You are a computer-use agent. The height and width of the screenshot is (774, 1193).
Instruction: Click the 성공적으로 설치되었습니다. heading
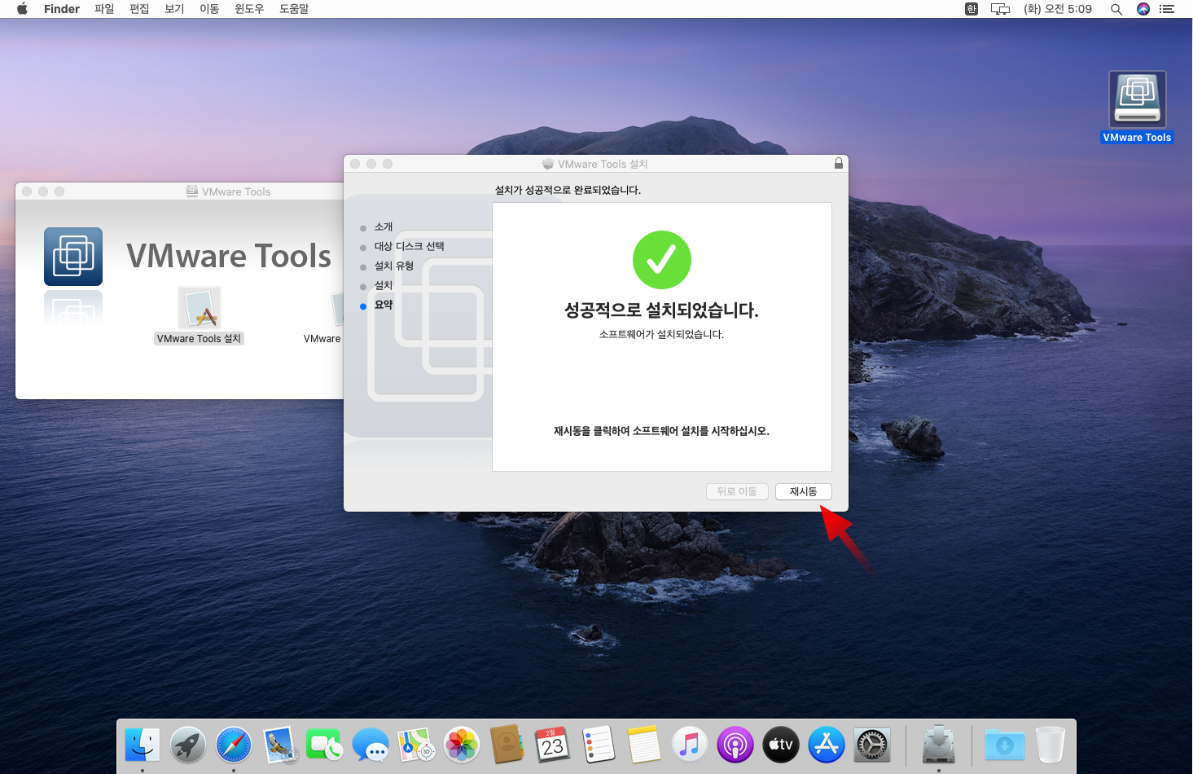point(661,310)
